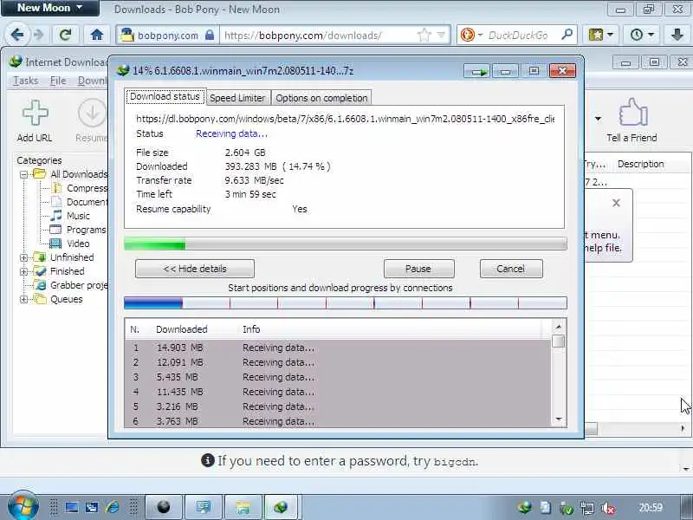This screenshot has height=520, width=693.
Task: Click the 20:59 system clock
Action: coord(651,507)
